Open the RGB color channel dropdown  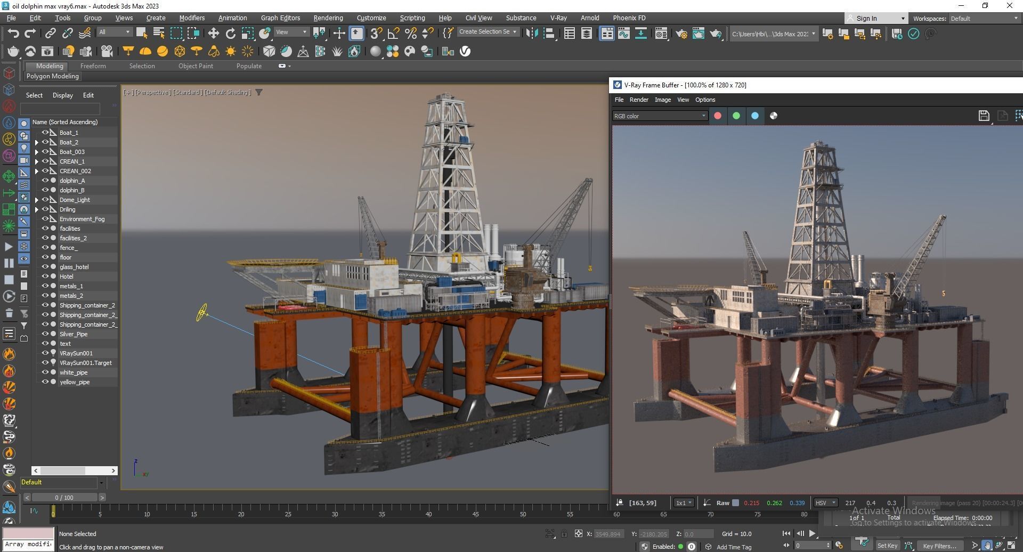click(x=660, y=116)
